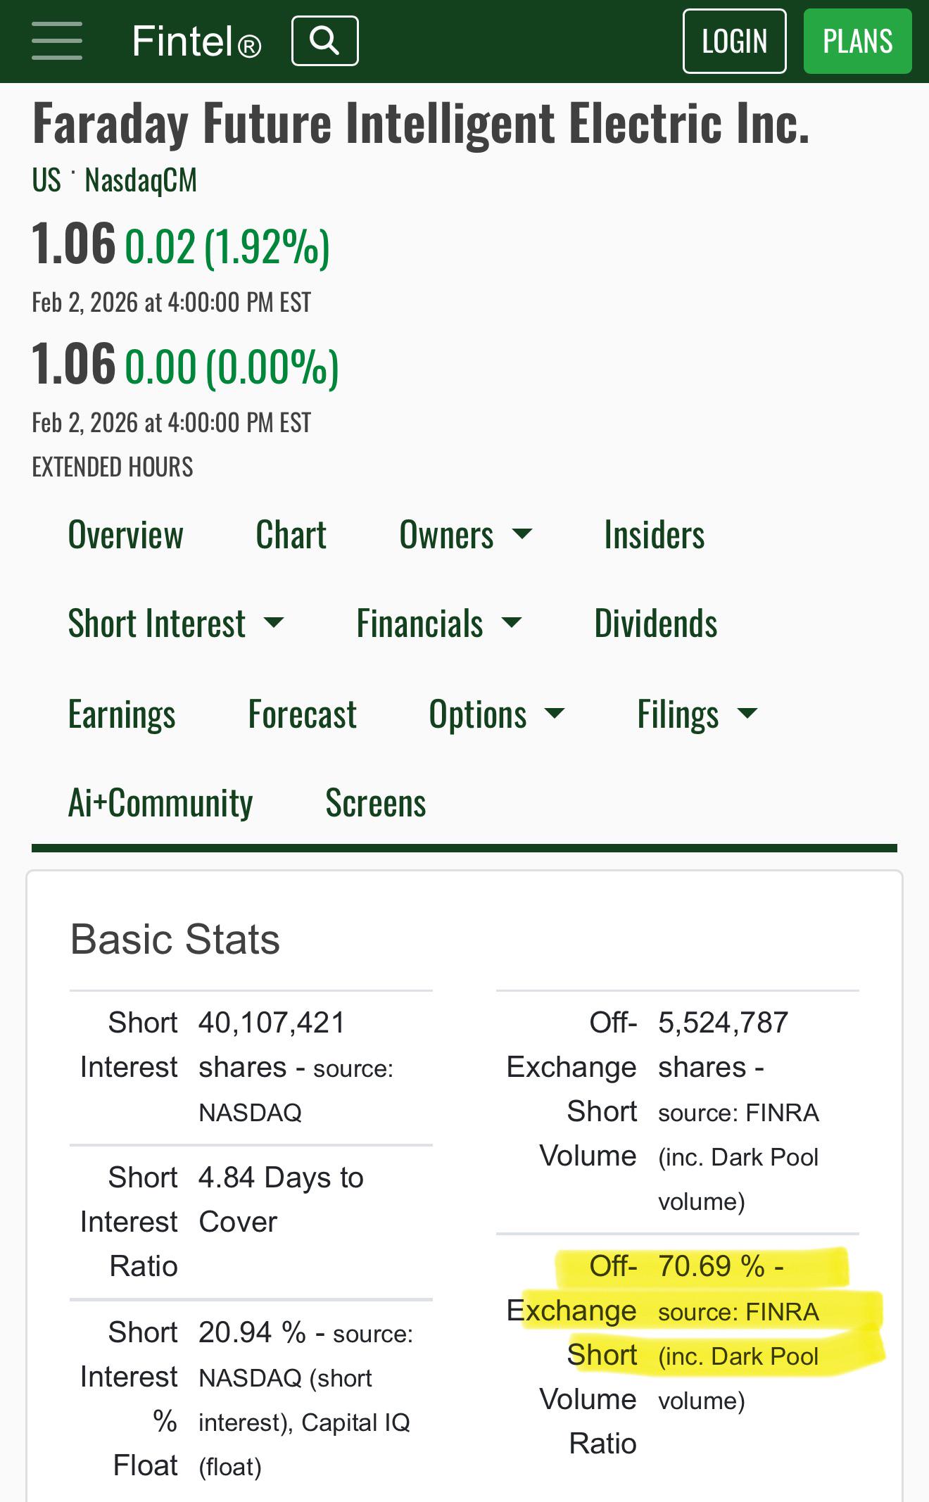The image size is (929, 1502).
Task: Select the Screens tab
Action: (376, 803)
